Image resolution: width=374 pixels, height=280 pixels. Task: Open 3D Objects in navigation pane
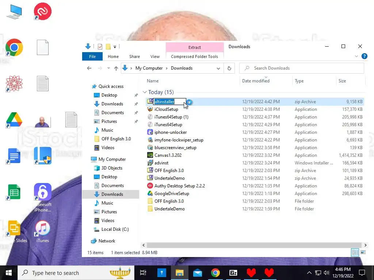[x=112, y=168]
